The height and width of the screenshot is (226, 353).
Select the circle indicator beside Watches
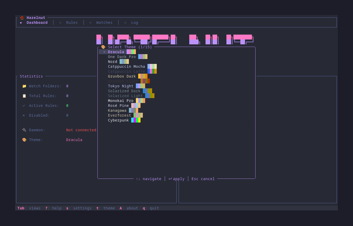tap(90, 23)
